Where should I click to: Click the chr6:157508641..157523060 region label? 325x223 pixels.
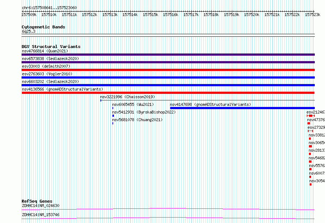pyautogui.click(x=49, y=8)
